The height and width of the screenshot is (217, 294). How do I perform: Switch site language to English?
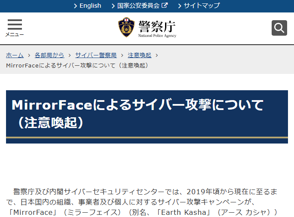tap(90, 6)
